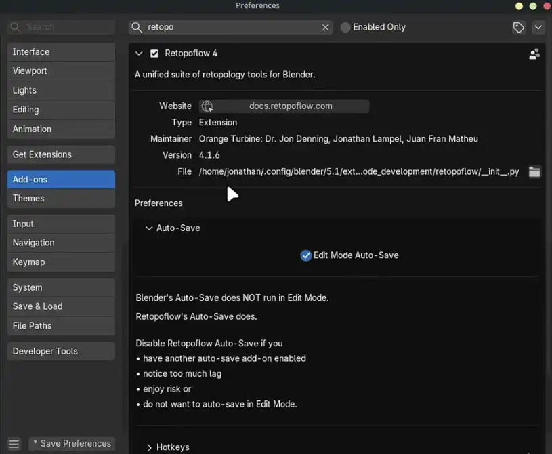Click the sidebar Search field
The height and width of the screenshot is (454, 552).
[x=61, y=27]
